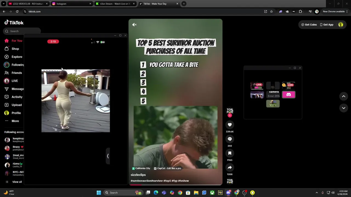Open the TOP FIVE sound disc icon

pyautogui.click(x=230, y=181)
